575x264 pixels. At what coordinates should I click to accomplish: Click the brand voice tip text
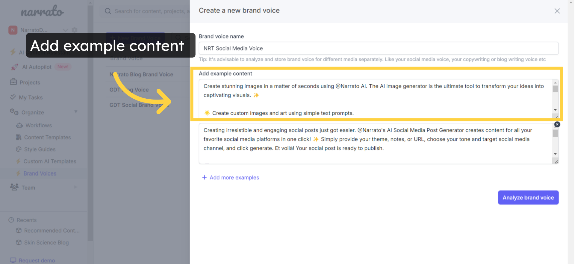(x=372, y=59)
